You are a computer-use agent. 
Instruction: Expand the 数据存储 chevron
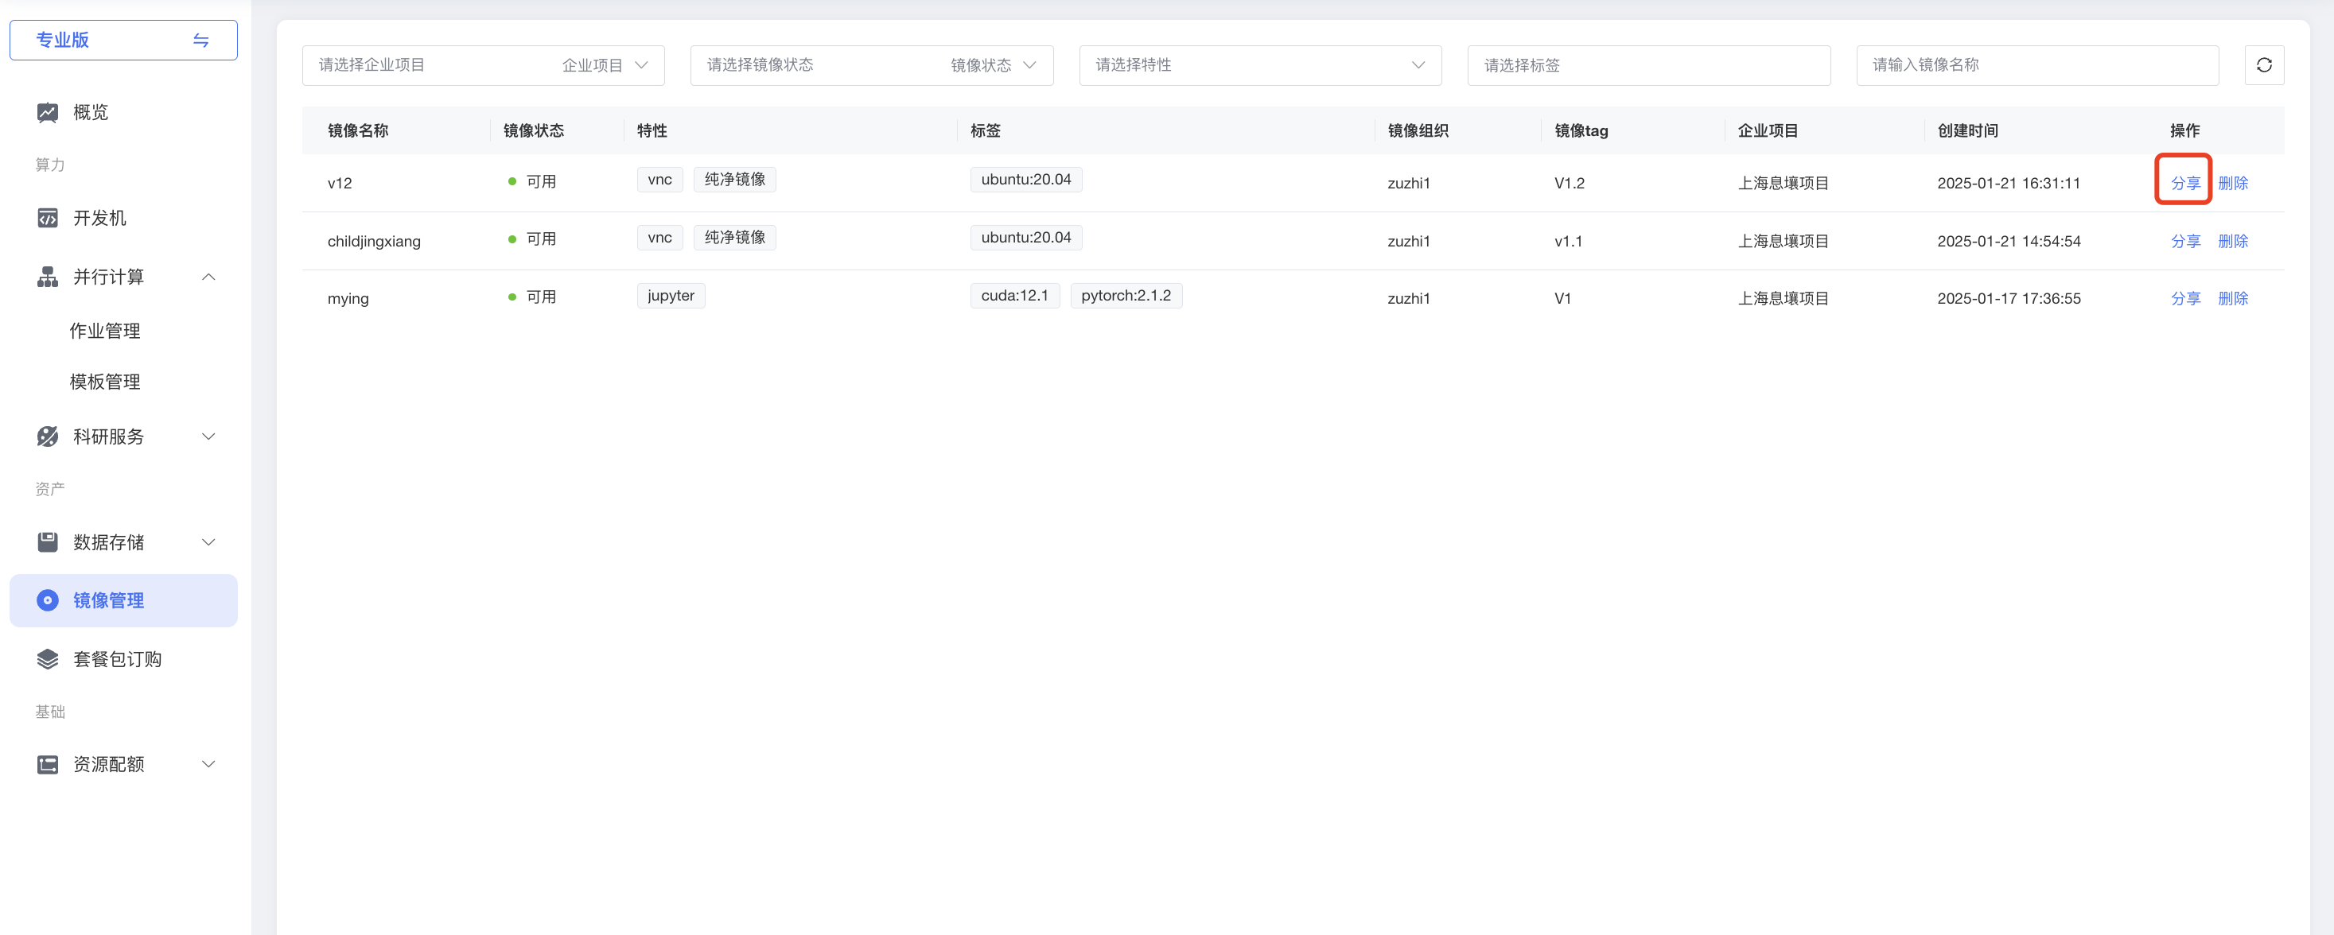[x=208, y=542]
